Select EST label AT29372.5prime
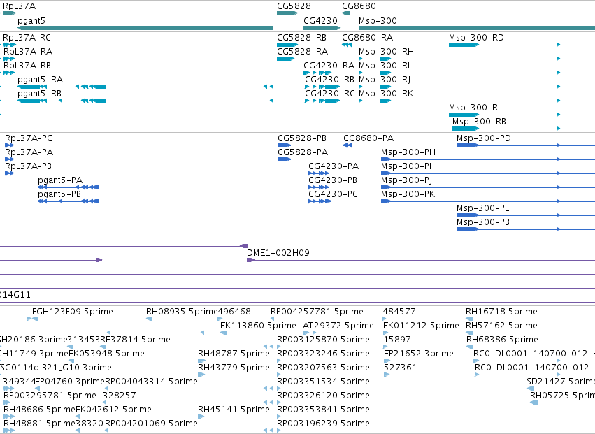The height and width of the screenshot is (434, 595). (x=338, y=326)
